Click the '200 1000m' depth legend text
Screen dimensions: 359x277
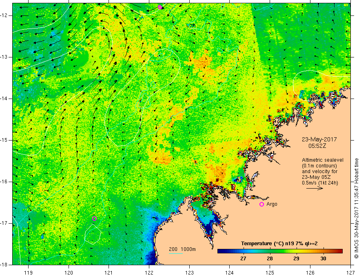(182, 249)
